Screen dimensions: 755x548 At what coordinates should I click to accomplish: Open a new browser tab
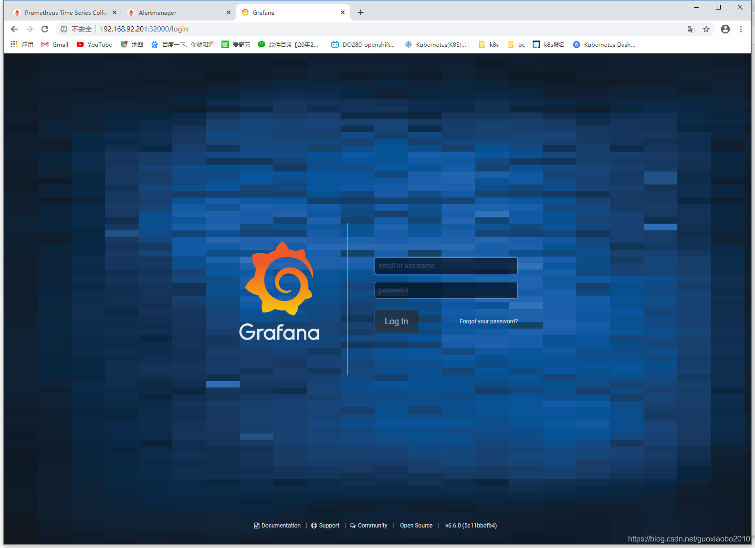[x=361, y=13]
